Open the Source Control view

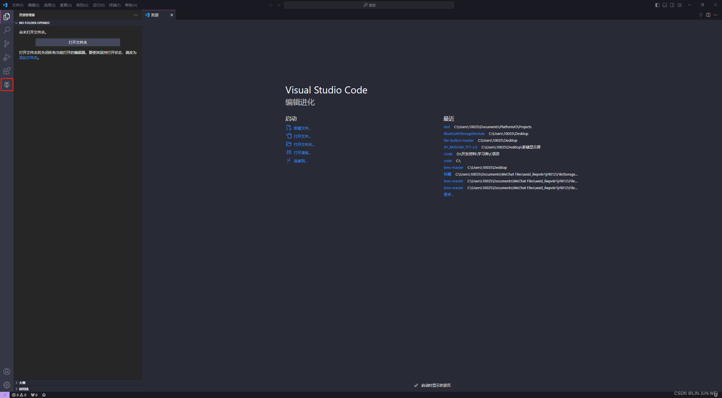pyautogui.click(x=7, y=43)
